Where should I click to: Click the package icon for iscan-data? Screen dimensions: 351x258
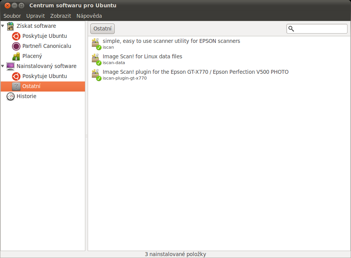tap(96, 59)
